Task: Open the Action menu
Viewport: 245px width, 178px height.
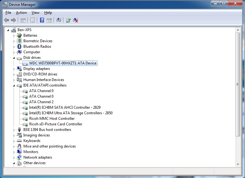Action: click(21, 13)
